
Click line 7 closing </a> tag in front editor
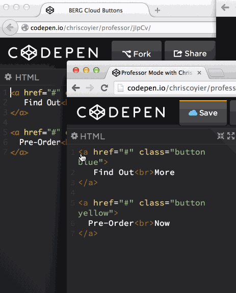[88, 233]
